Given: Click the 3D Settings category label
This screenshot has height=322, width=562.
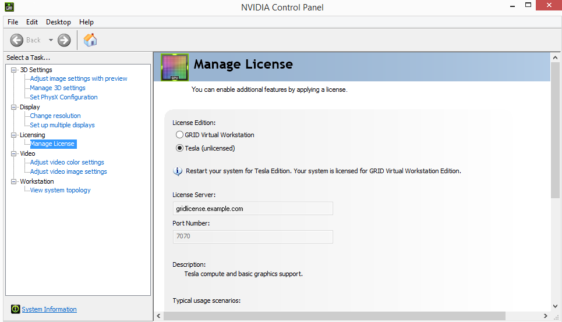Looking at the screenshot, I should [x=36, y=70].
